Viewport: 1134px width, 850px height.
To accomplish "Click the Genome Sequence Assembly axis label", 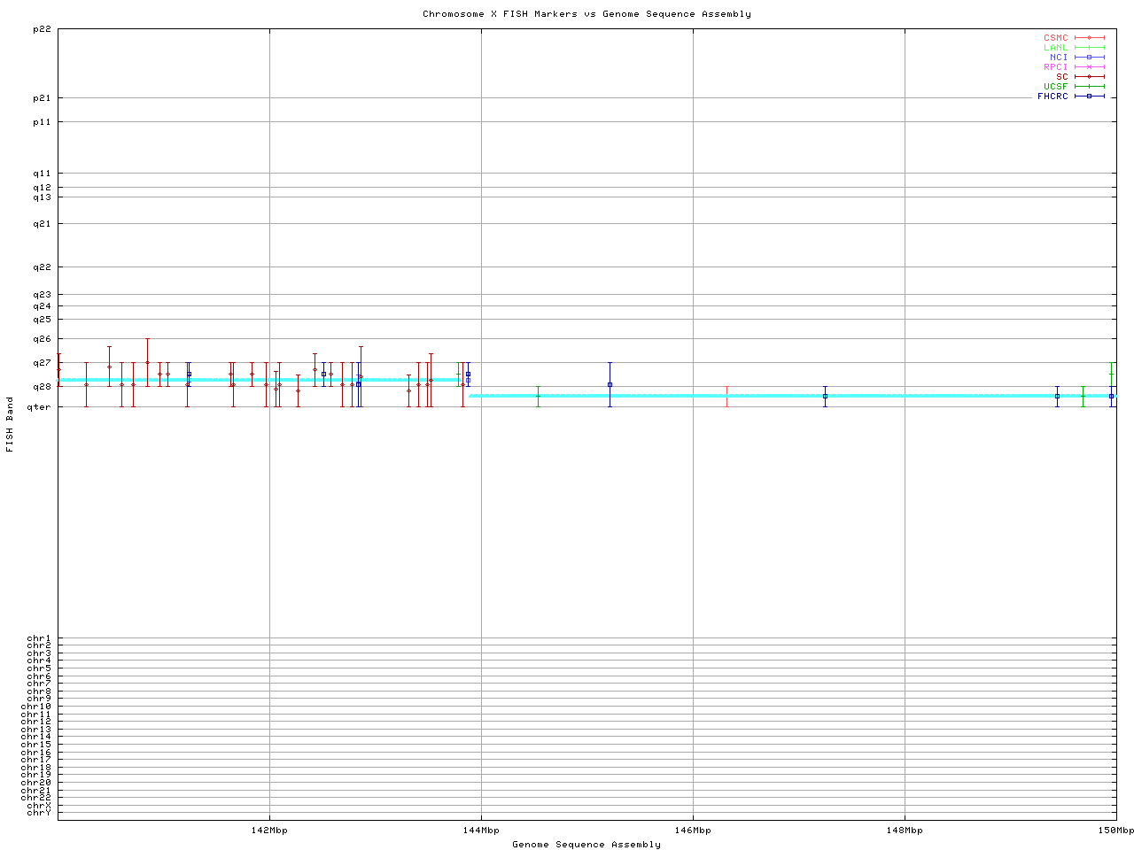I will pos(586,845).
